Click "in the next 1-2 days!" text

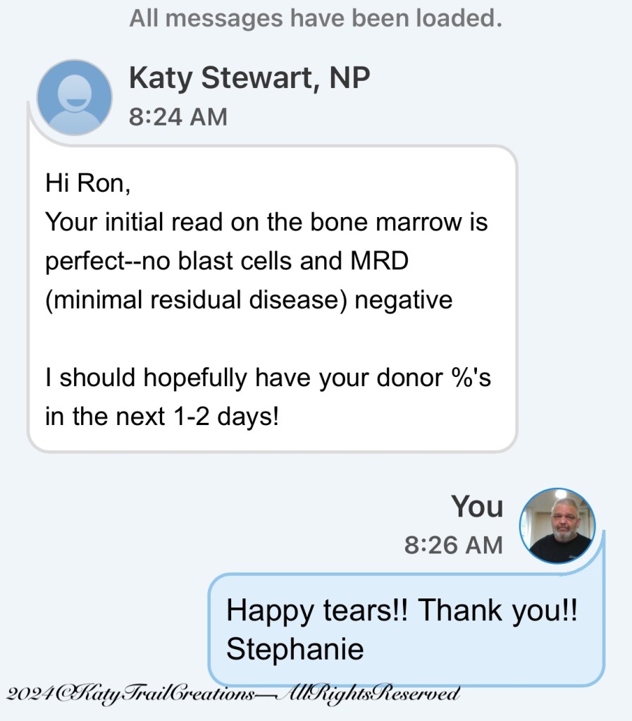[x=162, y=417]
